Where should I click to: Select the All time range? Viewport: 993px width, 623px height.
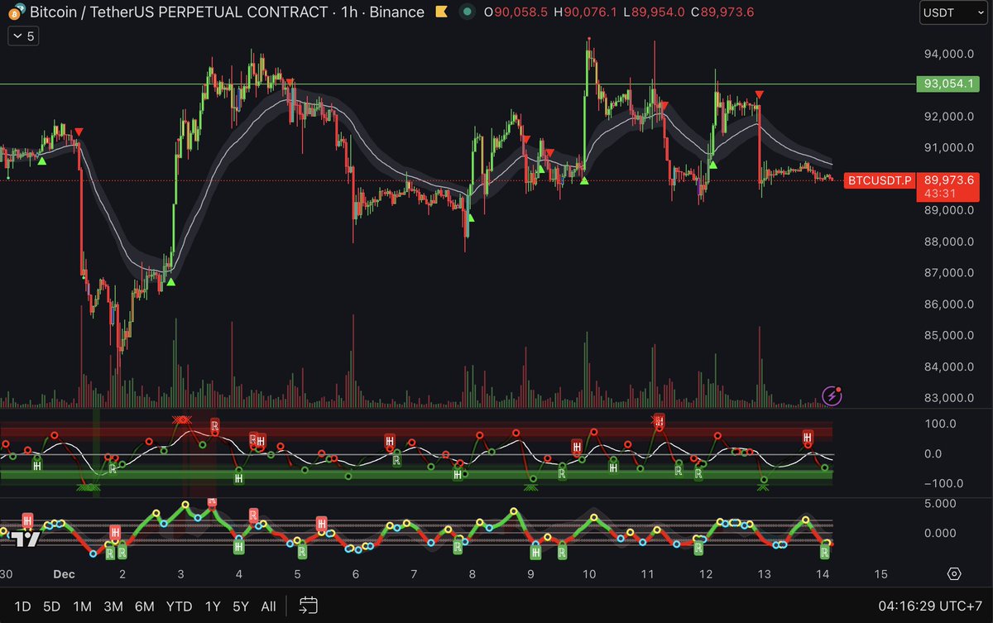point(268,606)
